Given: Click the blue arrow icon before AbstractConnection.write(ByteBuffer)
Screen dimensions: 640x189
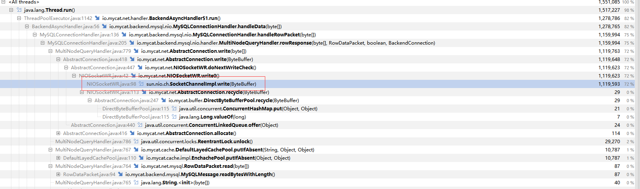Looking at the screenshot, I should tap(132, 59).
